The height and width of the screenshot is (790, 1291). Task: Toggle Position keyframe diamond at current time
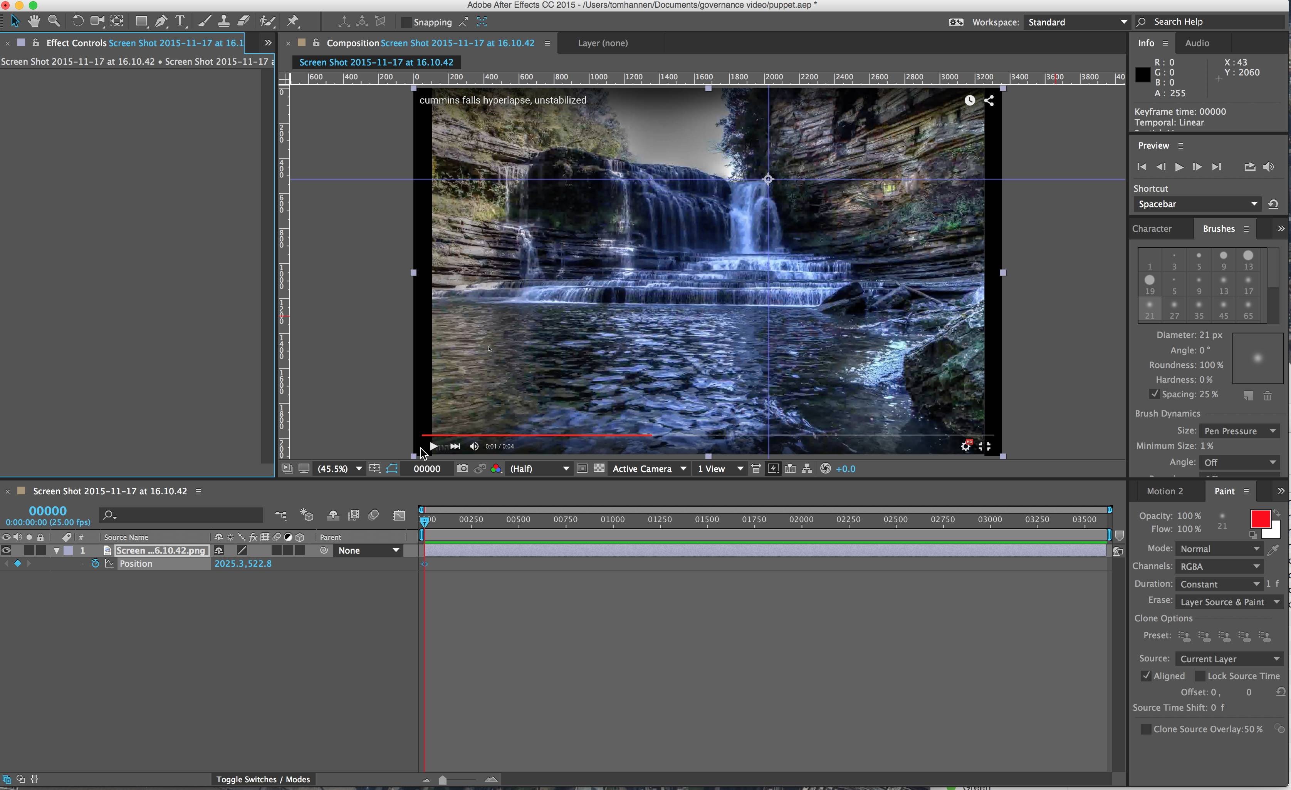(17, 564)
